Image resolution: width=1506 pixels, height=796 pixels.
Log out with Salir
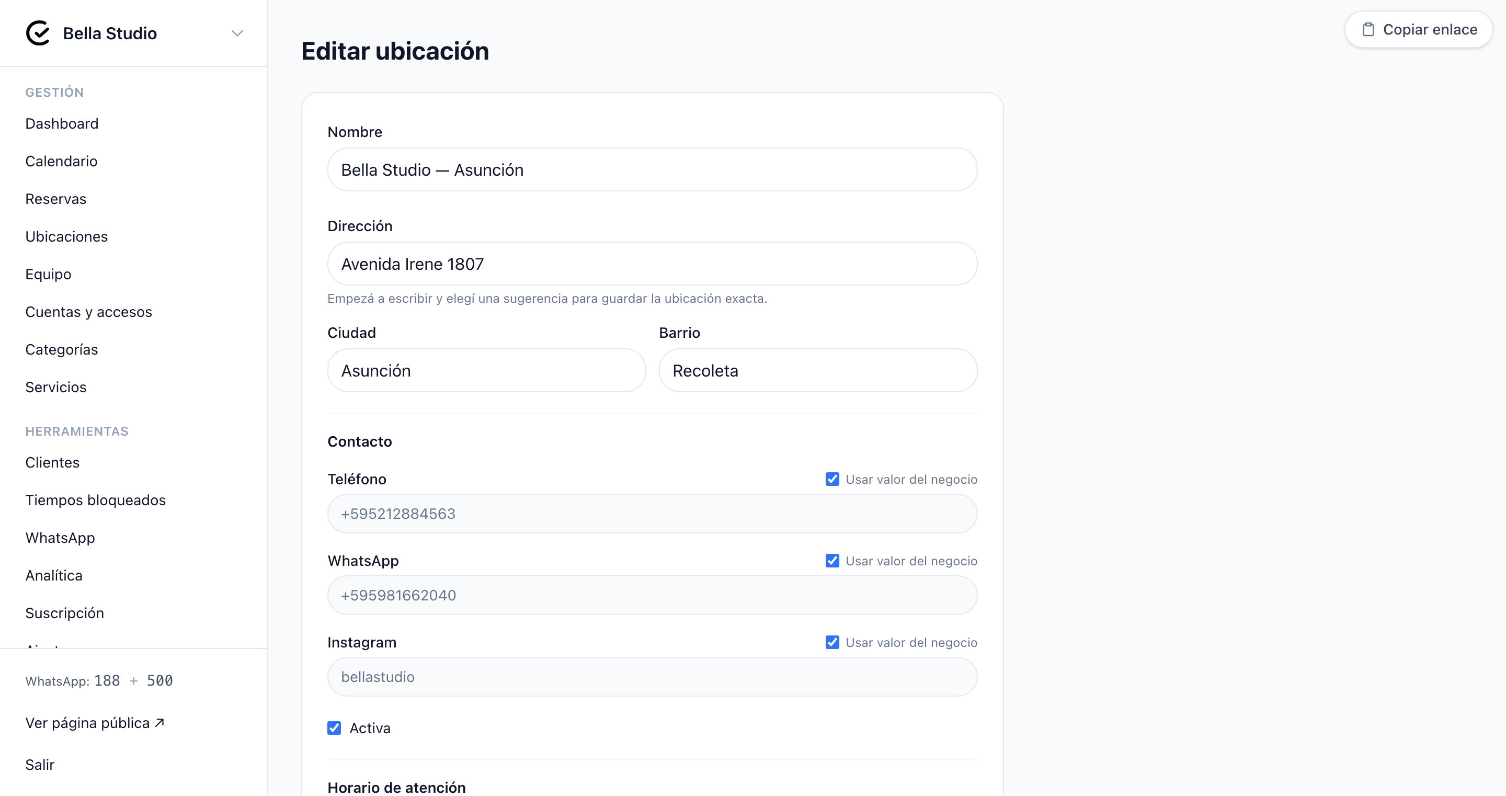coord(40,765)
